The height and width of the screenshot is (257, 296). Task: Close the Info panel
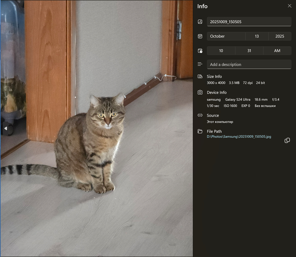pos(289,6)
